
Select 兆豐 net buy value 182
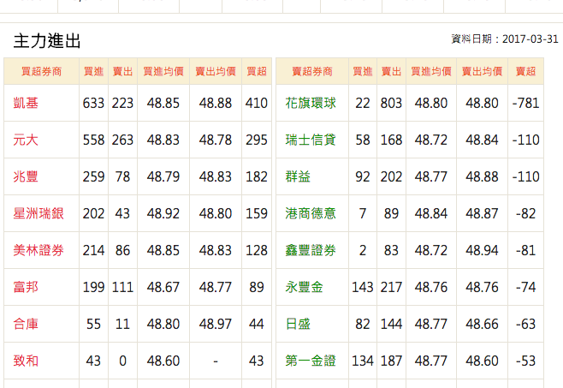(257, 176)
